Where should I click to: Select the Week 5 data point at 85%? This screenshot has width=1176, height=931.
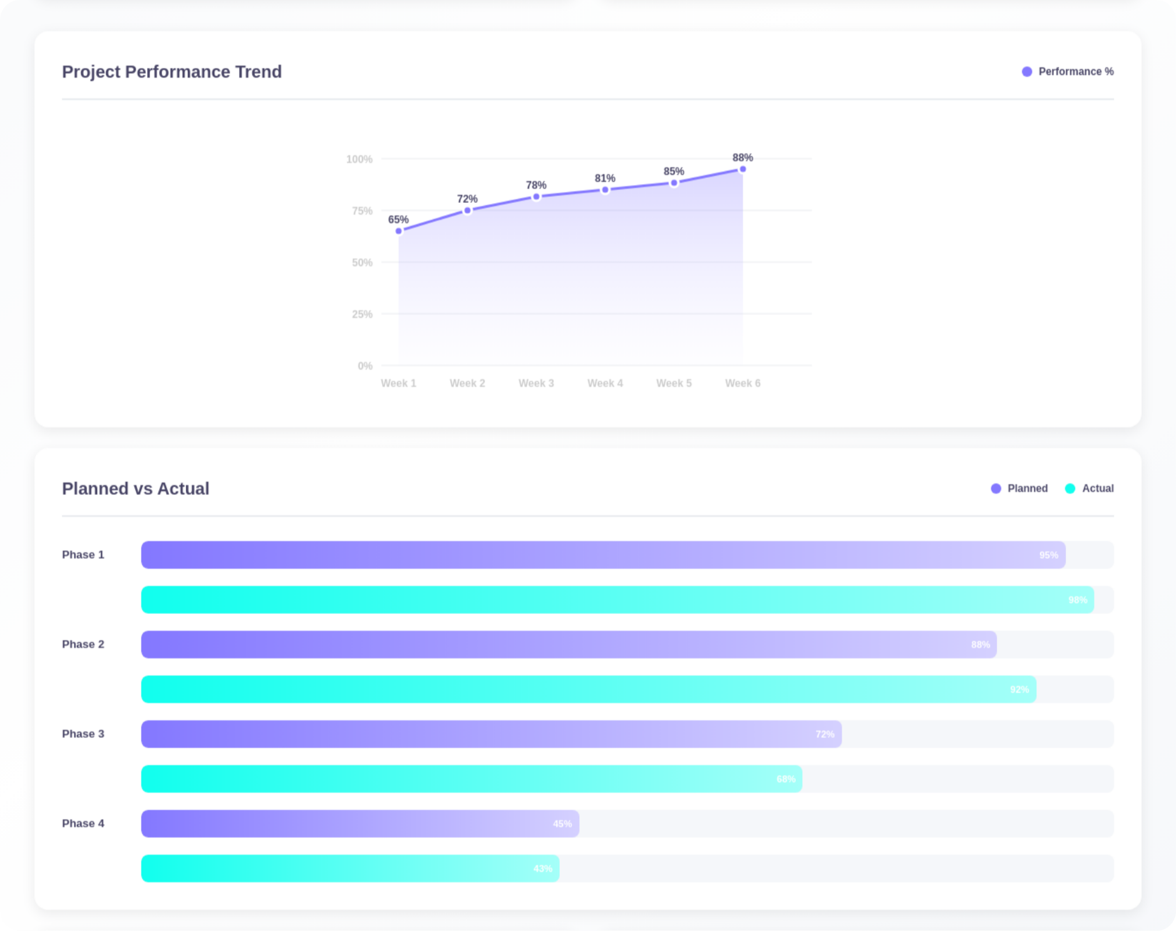tap(674, 183)
